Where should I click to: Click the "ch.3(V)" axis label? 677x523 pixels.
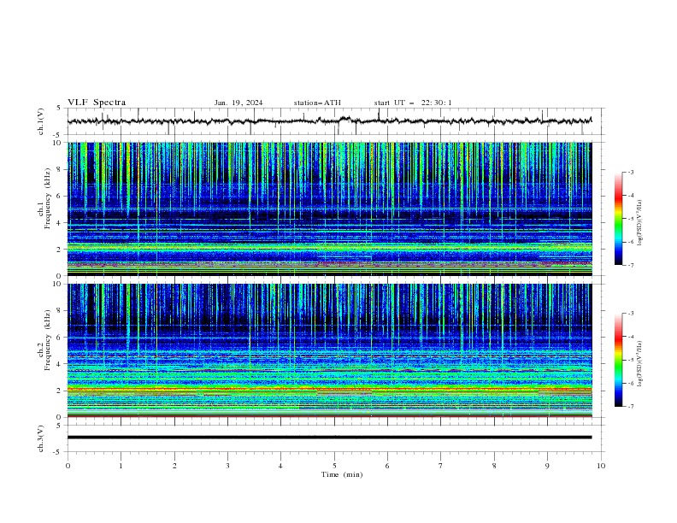point(41,438)
